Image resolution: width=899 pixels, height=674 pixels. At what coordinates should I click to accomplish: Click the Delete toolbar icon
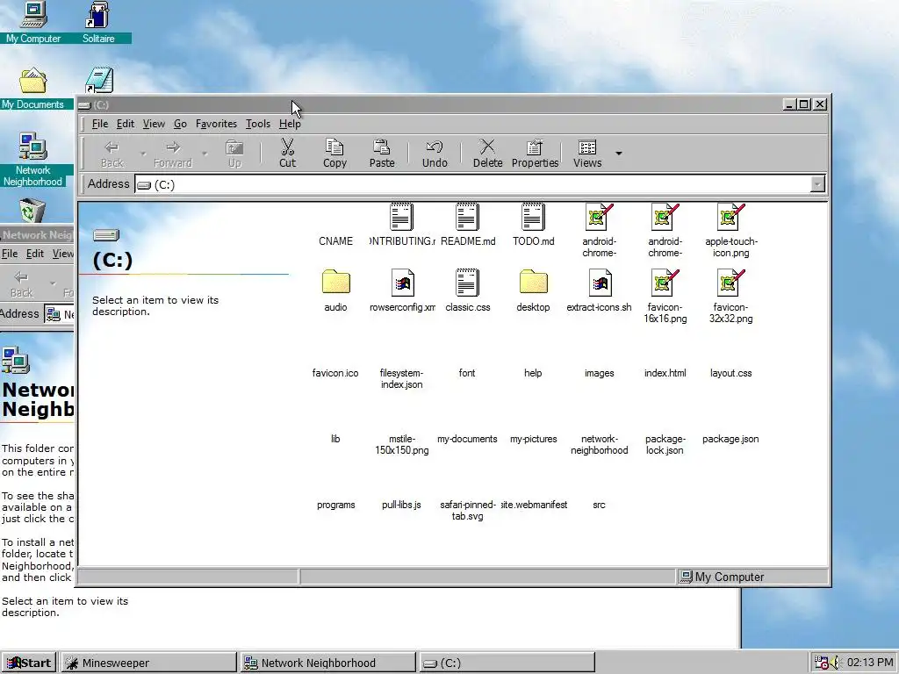click(x=487, y=147)
